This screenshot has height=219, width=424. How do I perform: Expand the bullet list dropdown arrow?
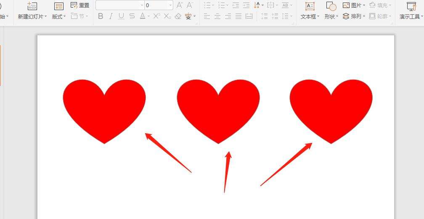tap(213, 5)
